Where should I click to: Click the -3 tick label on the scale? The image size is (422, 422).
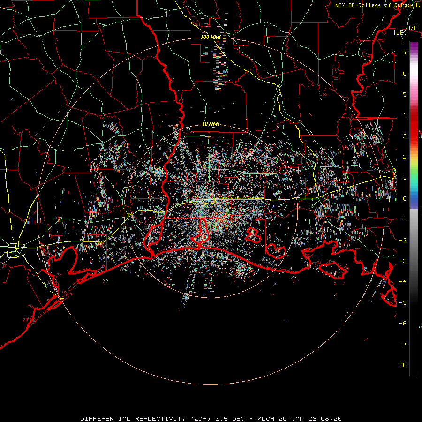(x=403, y=261)
